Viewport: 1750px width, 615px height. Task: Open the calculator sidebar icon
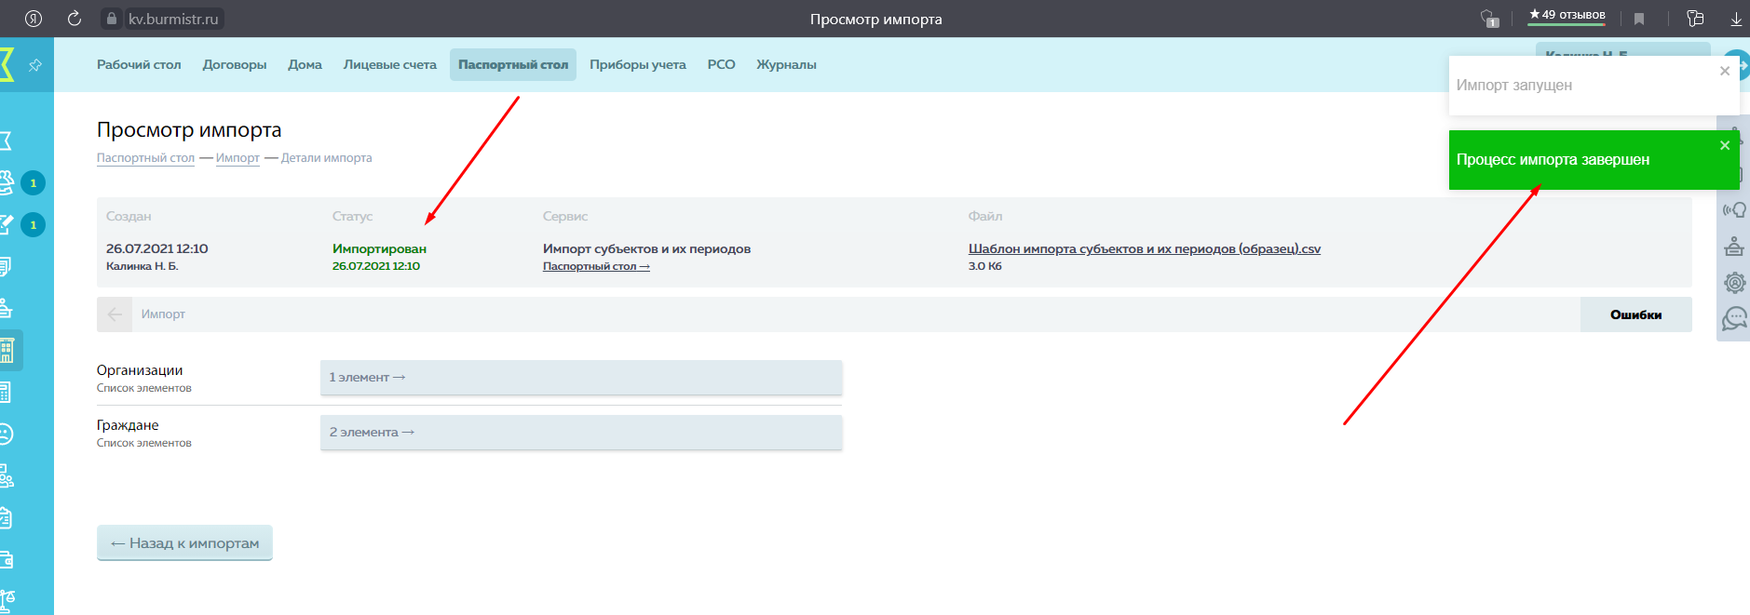pyautogui.click(x=6, y=392)
